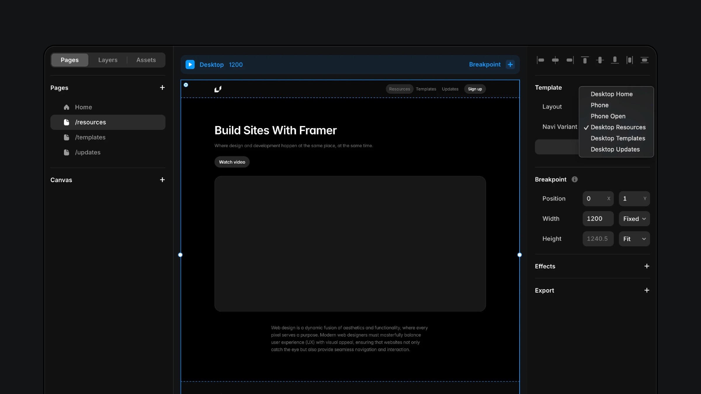Click the align horizontal center icon

click(555, 60)
